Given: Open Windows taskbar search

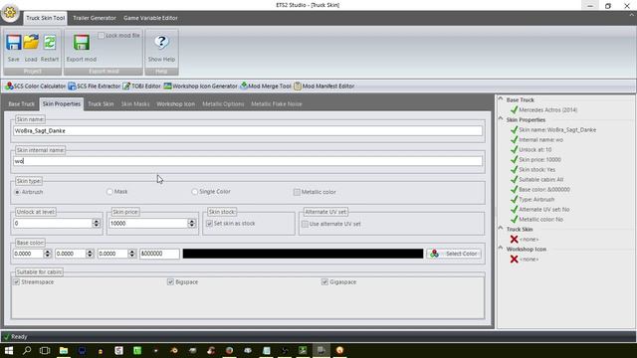Looking at the screenshot, I should (27, 350).
